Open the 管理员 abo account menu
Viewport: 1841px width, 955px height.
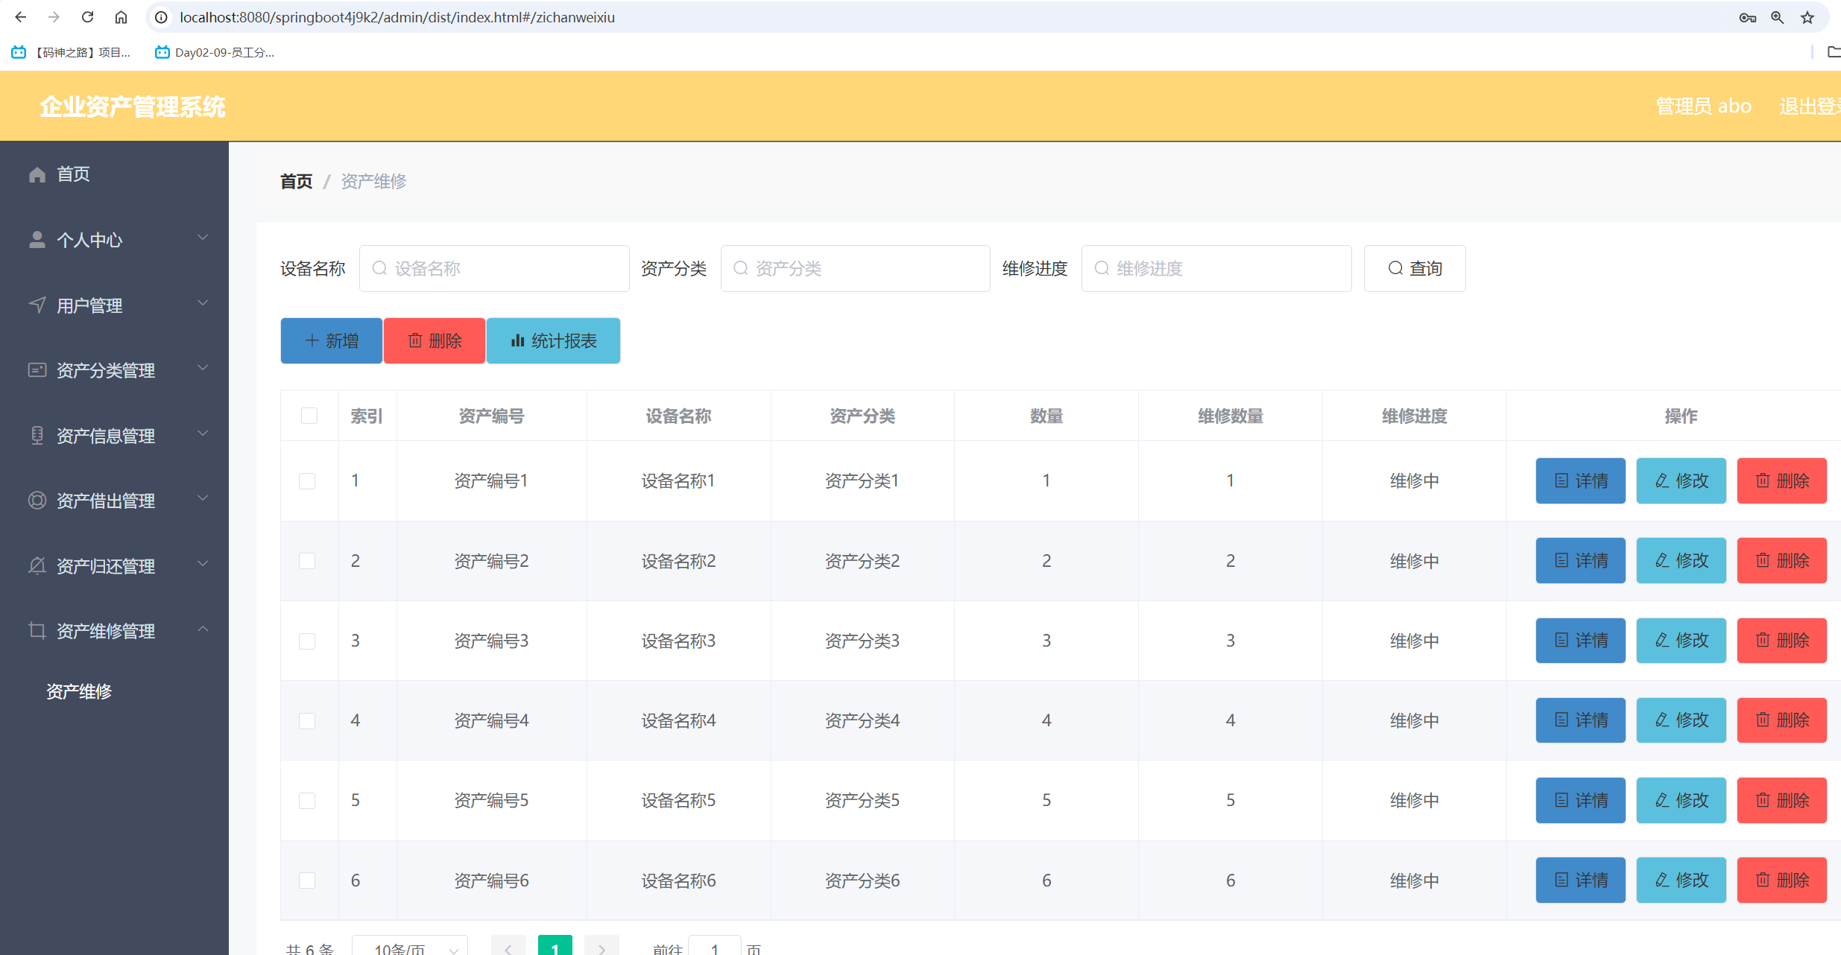1704,106
